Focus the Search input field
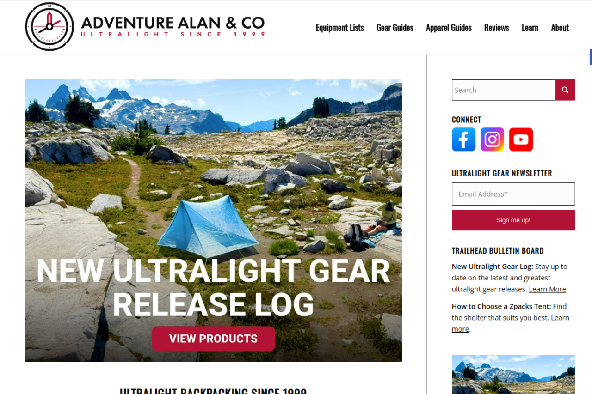592x394 pixels. pyautogui.click(x=504, y=90)
